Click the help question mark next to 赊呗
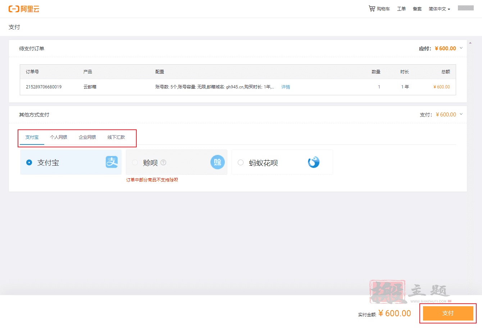482x331 pixels. pyautogui.click(x=163, y=162)
